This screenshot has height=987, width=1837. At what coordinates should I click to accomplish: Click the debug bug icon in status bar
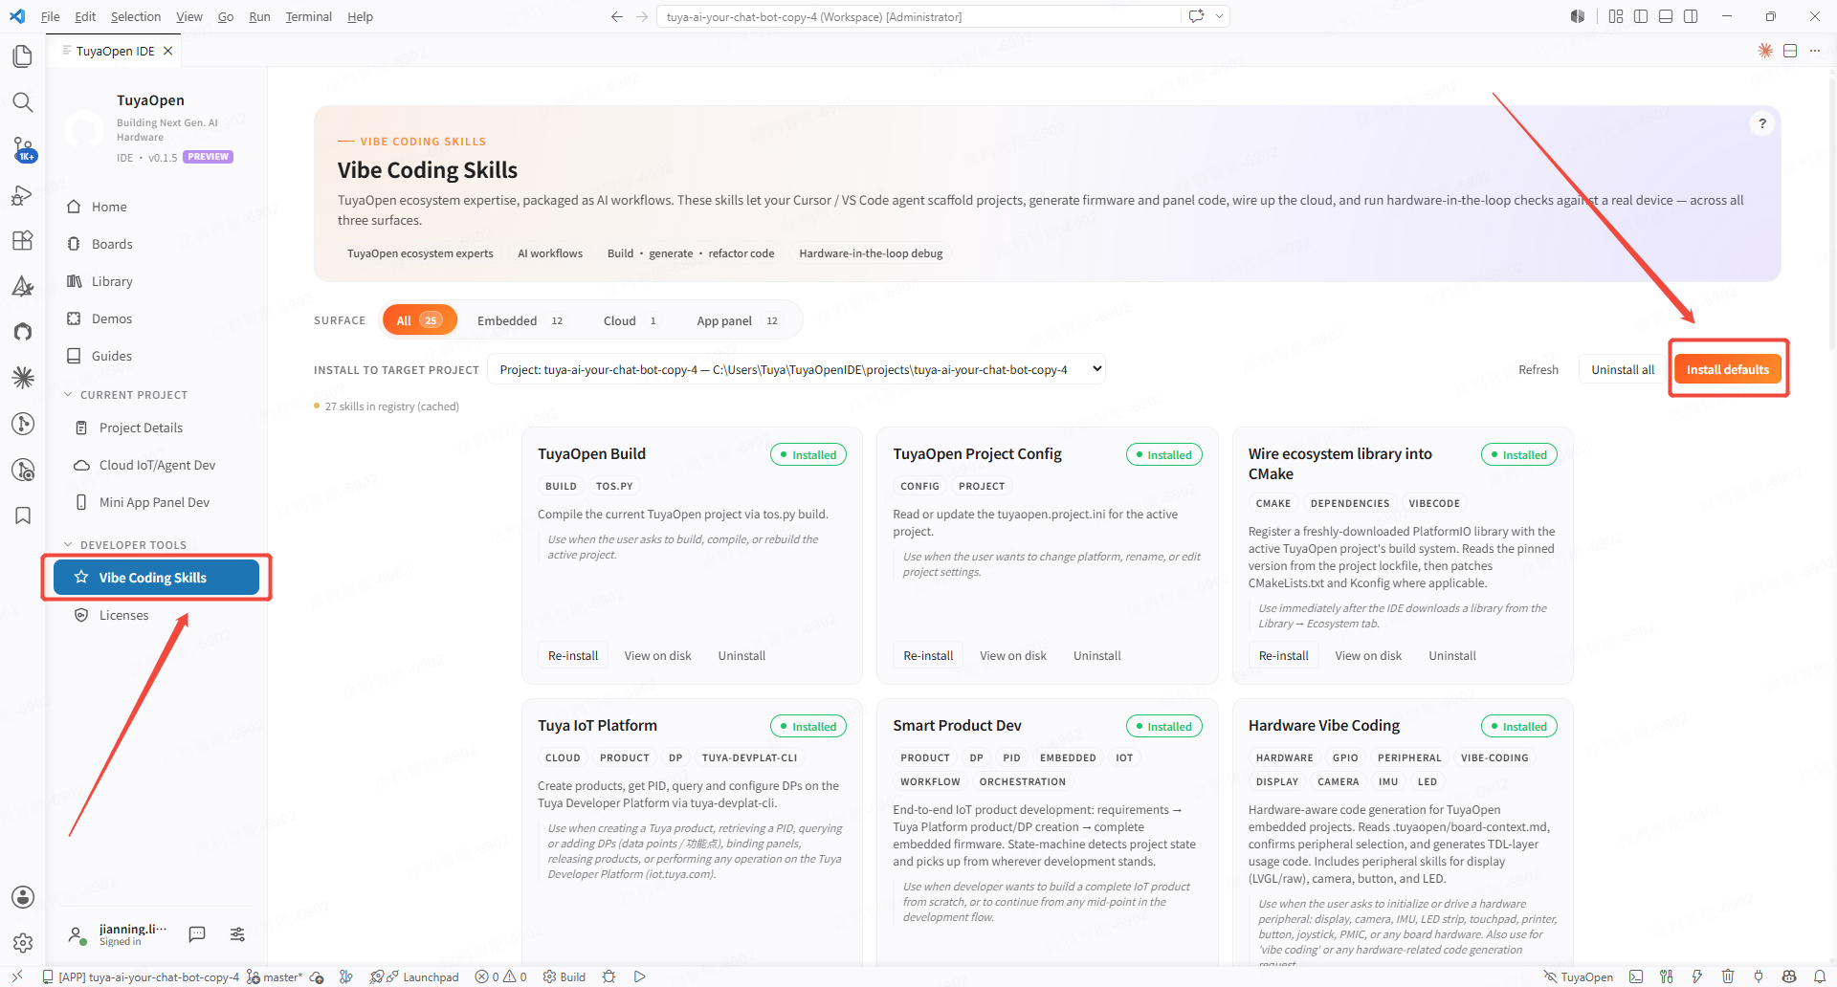coord(609,976)
